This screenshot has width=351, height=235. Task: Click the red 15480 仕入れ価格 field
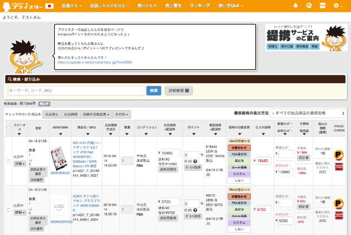click(x=264, y=161)
